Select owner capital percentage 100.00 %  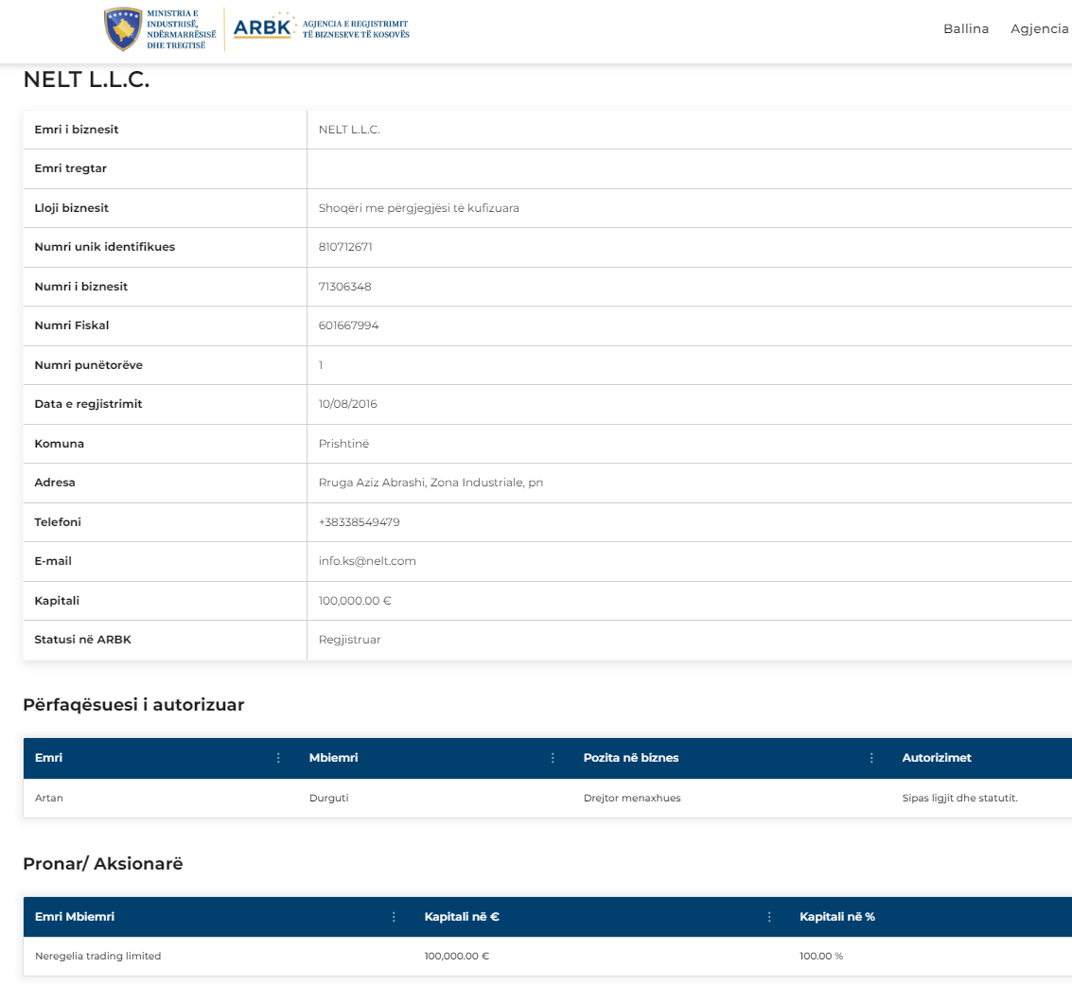[x=821, y=957]
